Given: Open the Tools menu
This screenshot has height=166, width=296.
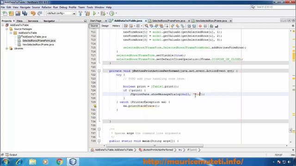Looking at the screenshot, I should pos(90,7).
